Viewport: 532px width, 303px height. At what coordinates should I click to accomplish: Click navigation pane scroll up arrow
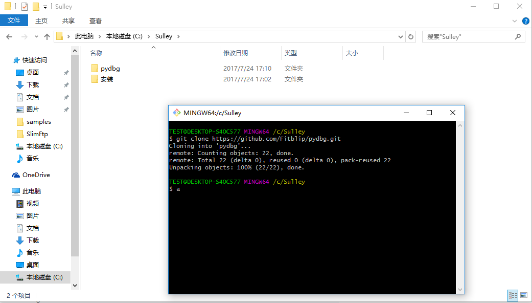click(75, 51)
